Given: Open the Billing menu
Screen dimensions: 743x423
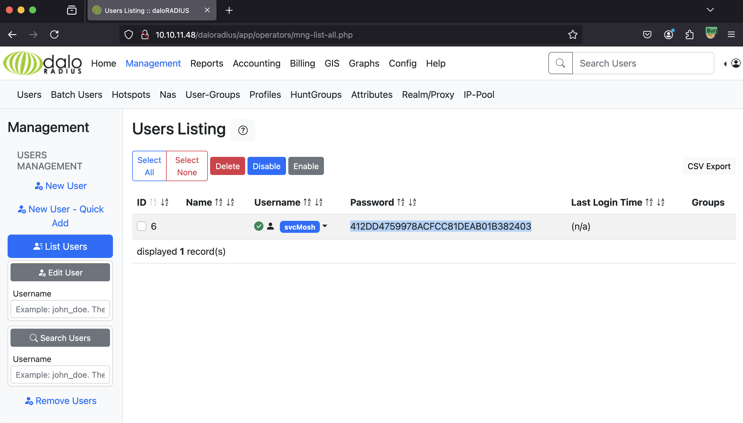Looking at the screenshot, I should (302, 63).
